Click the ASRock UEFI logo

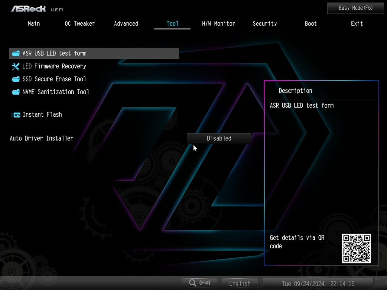pyautogui.click(x=37, y=9)
